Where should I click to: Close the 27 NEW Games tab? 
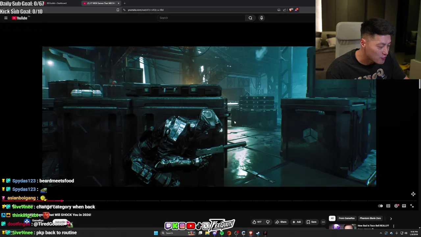[119, 3]
